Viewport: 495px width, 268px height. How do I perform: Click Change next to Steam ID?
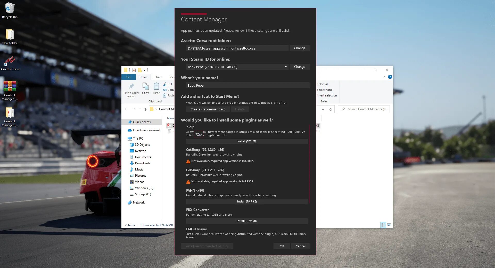click(300, 67)
